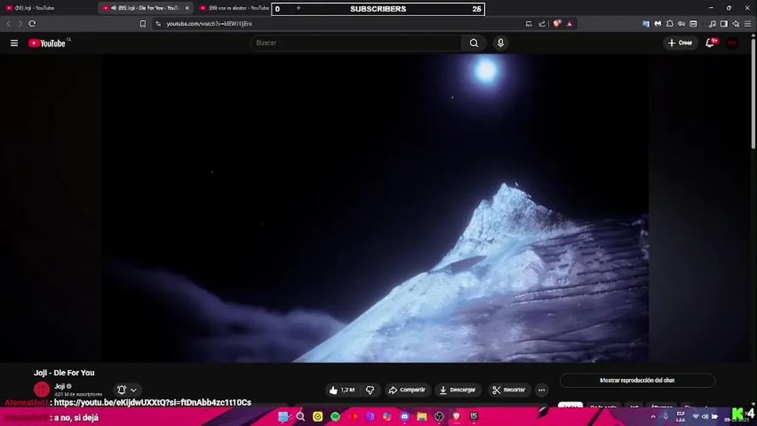This screenshot has width=757, height=426.
Task: Go to the YouTube home logo
Action: (47, 43)
